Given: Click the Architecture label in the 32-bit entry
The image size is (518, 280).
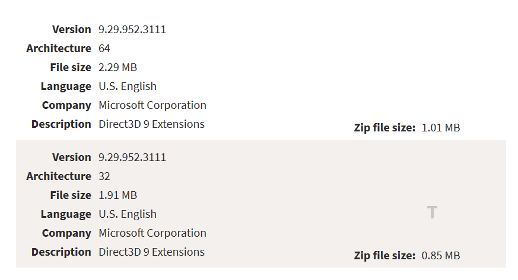Looking at the screenshot, I should tap(59, 176).
